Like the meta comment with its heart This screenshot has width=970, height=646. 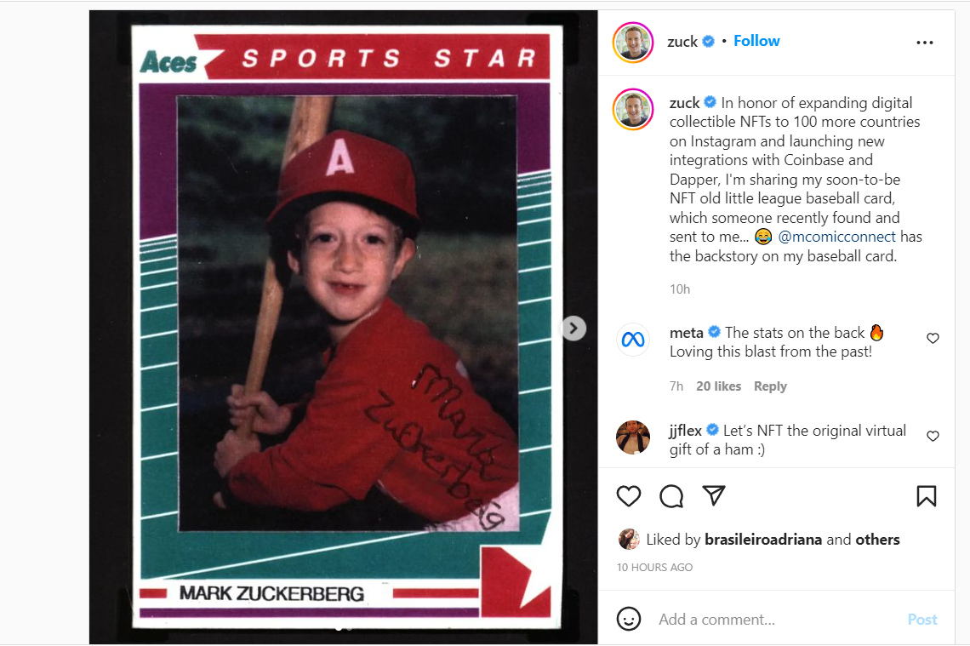(x=933, y=338)
